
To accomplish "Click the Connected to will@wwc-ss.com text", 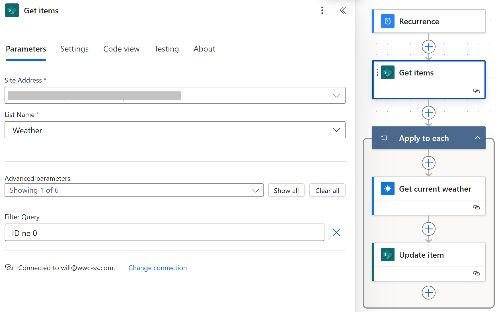I will 66,268.
